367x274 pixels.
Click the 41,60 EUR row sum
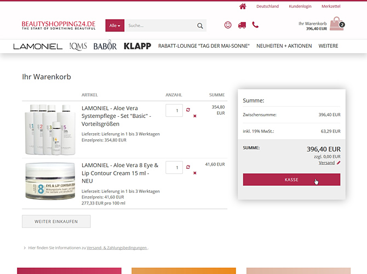(x=215, y=164)
